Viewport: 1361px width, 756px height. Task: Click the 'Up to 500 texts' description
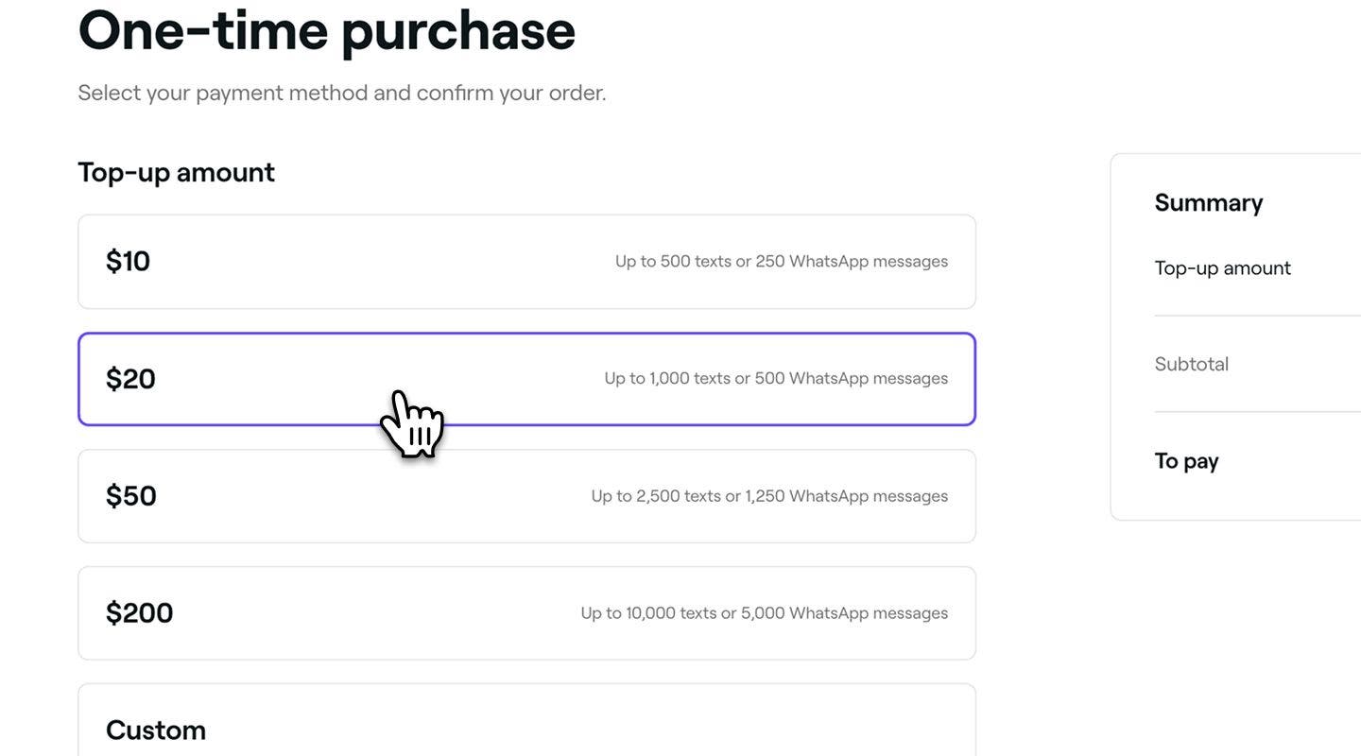(x=782, y=262)
